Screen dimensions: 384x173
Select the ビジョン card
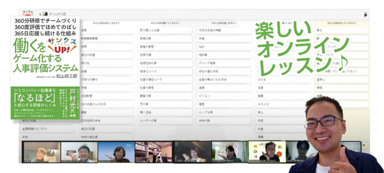pos(224,96)
